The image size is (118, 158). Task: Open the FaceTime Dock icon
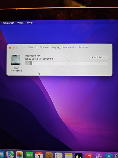point(29,155)
